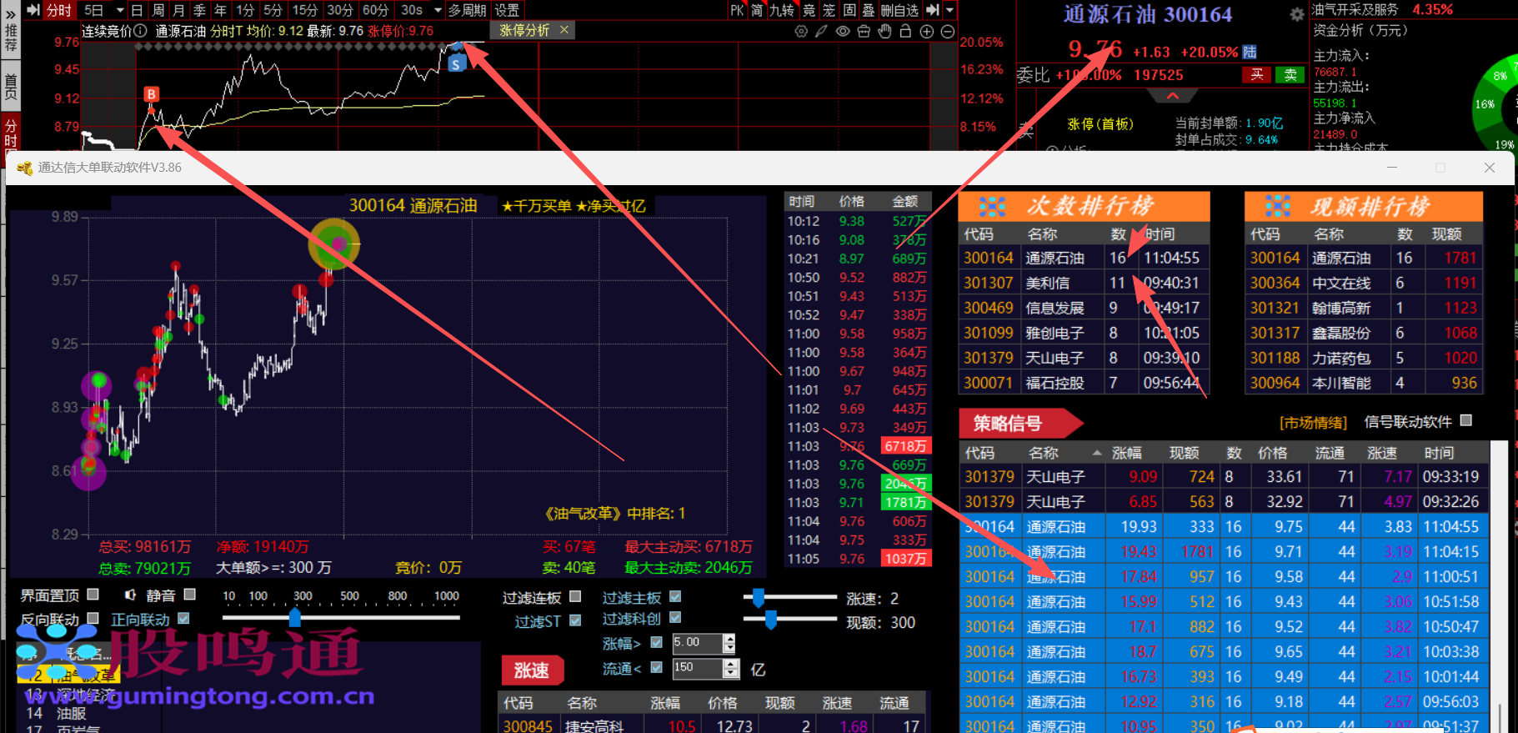The width and height of the screenshot is (1518, 733).
Task: Adjust the 涨速 slider handle
Action: pos(759,597)
